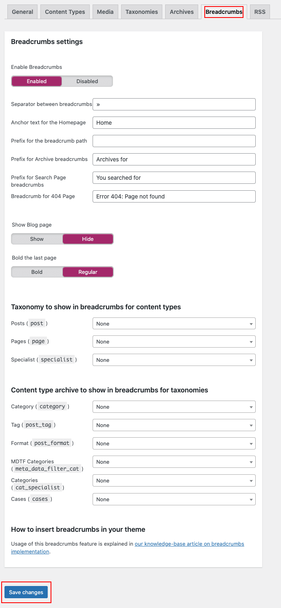Expand the Pages taxonomy dropdown
The width and height of the screenshot is (281, 608).
click(174, 341)
